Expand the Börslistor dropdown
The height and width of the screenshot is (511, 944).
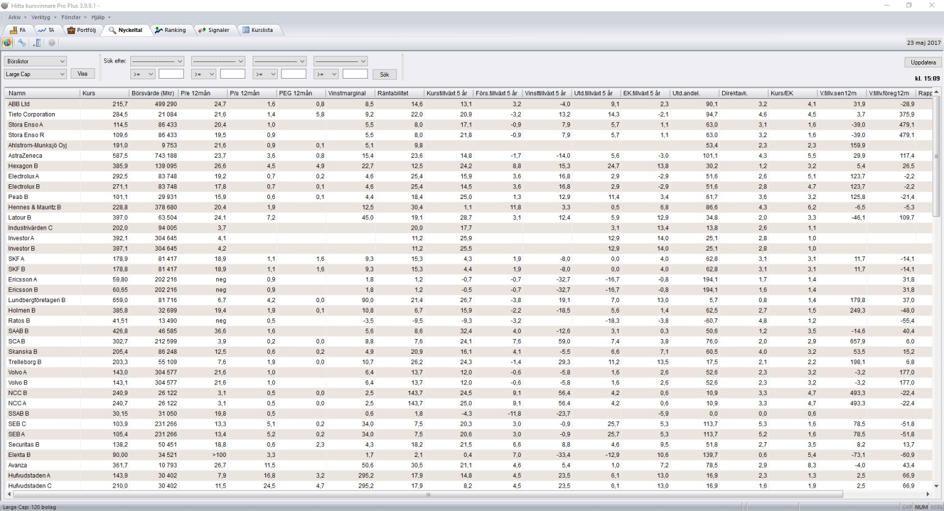click(35, 61)
